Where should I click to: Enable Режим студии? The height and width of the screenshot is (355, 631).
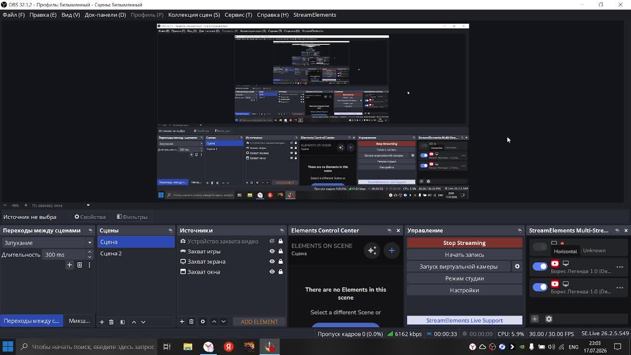[464, 278]
